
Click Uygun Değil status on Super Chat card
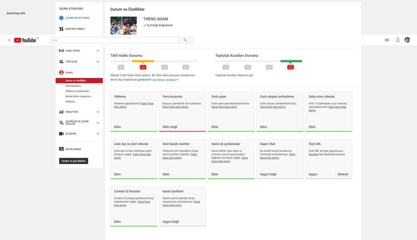[268, 175]
